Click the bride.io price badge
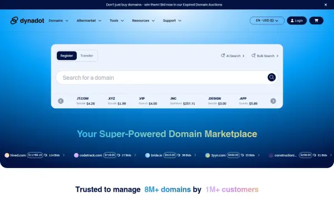334x208 pixels. click(170, 155)
